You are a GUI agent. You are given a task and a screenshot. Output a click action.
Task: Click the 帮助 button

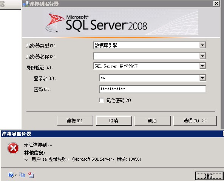click(153, 121)
